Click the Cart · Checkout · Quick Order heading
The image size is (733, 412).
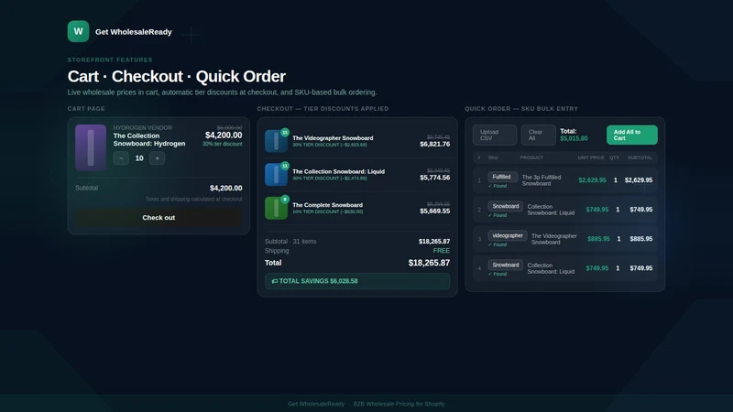(x=176, y=76)
